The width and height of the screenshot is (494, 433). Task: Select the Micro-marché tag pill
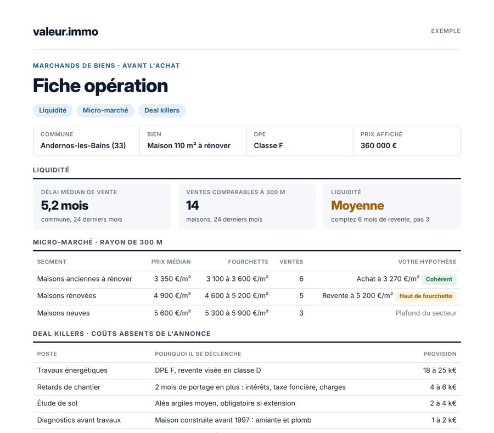tap(105, 110)
